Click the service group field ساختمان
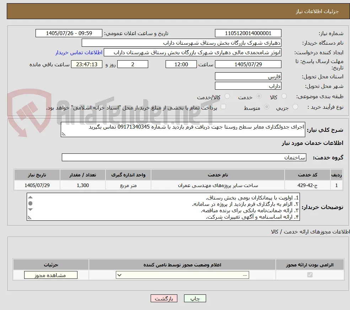 click(184, 157)
